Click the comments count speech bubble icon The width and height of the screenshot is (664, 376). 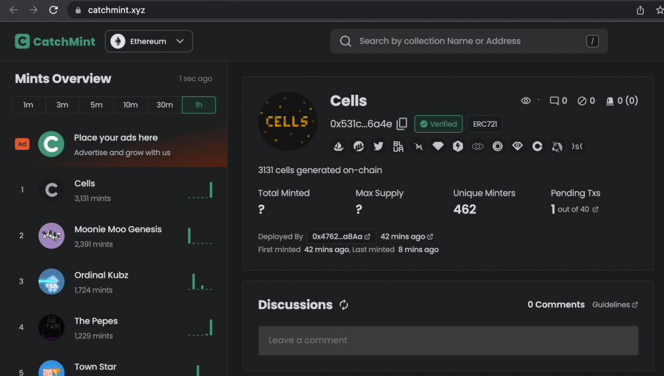point(554,101)
